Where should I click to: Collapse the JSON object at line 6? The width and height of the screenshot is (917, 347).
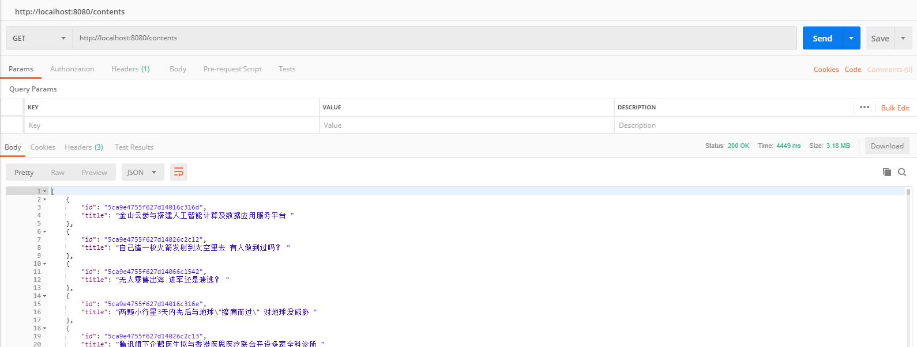(x=45, y=231)
